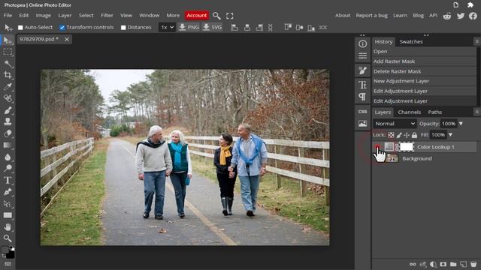This screenshot has height=270, width=481.
Task: Create new adjustment layer half-circle icon
Action: tap(433, 264)
